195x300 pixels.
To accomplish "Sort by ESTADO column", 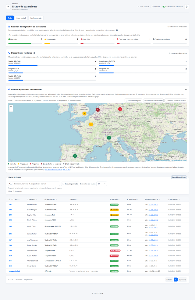I will coord(115,200).
